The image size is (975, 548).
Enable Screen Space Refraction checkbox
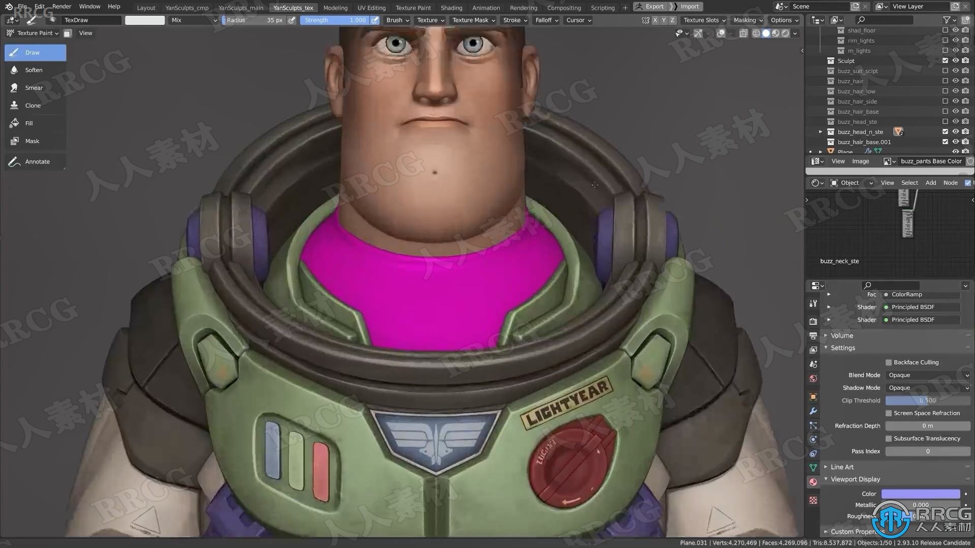[888, 413]
